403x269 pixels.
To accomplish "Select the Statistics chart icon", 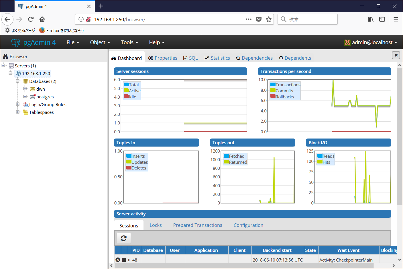I will (206, 58).
